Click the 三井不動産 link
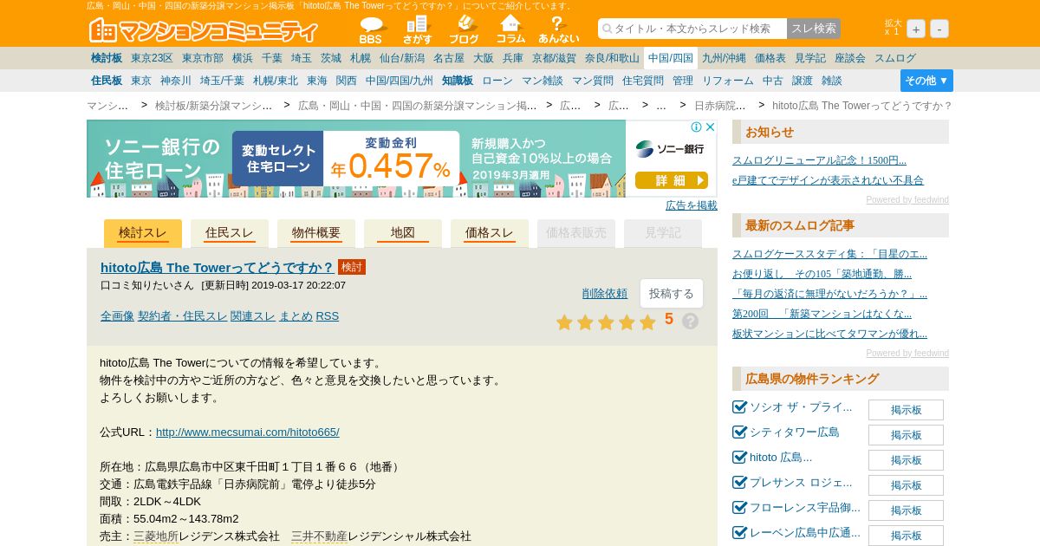Screen dimensions: 1040x546 319,536
